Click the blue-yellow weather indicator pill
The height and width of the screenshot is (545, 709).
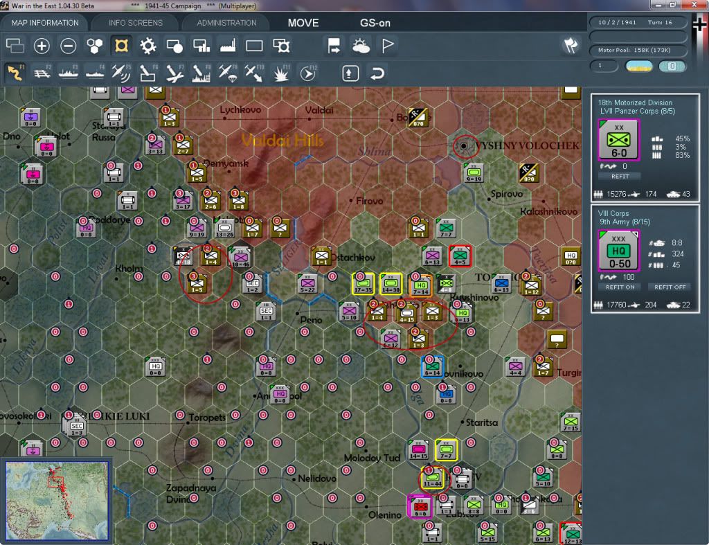(638, 66)
